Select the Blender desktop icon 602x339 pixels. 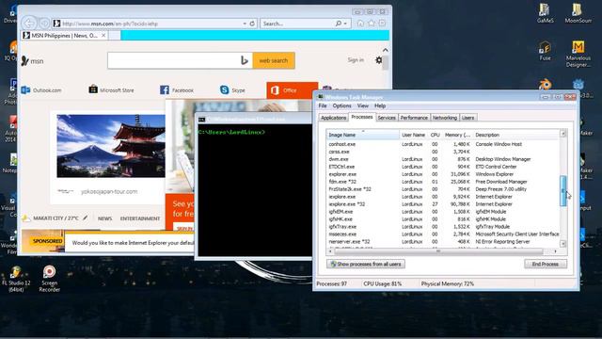pos(545,85)
